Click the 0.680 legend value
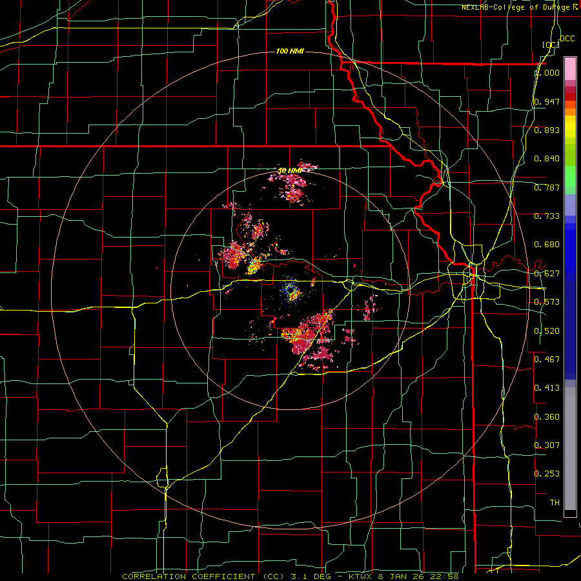 click(x=547, y=245)
